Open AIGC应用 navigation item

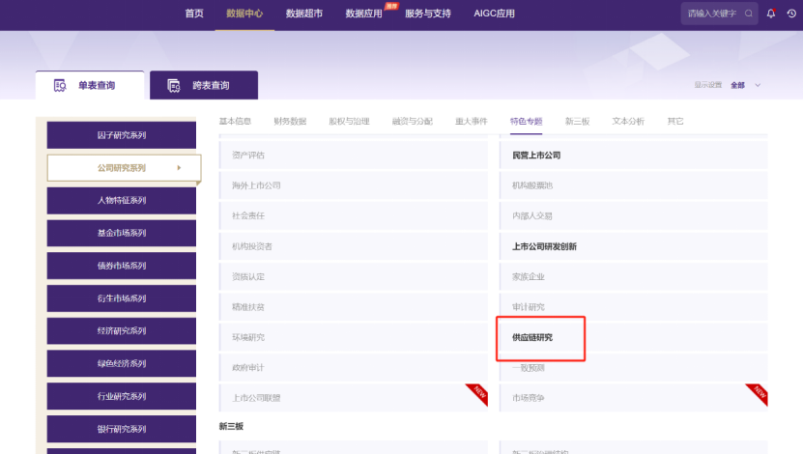coord(494,14)
